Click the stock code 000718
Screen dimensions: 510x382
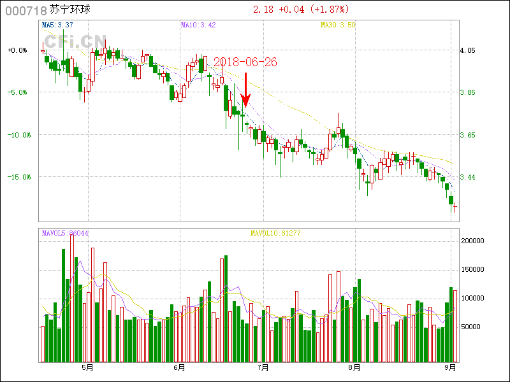[25, 10]
